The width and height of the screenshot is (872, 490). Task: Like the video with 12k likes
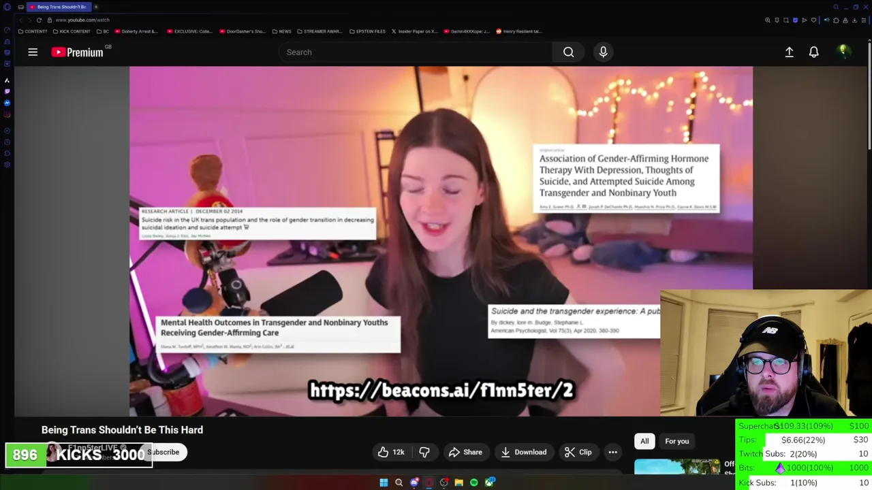pyautogui.click(x=391, y=452)
